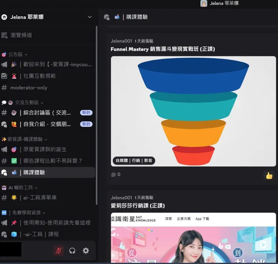Click the forum icon beside 自我介紹

(4, 124)
